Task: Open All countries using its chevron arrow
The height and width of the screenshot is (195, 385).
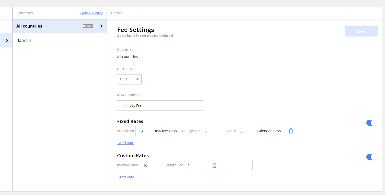Action: click(x=101, y=26)
